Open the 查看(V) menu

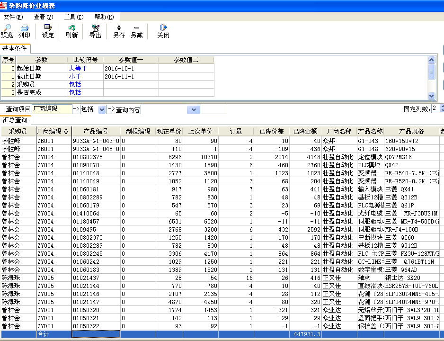coord(44,17)
